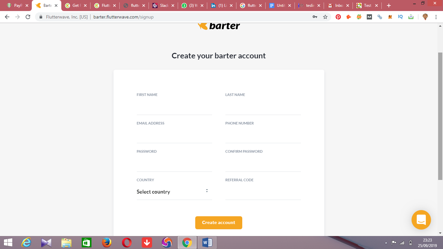Switch to the WhatsApp tab

click(x=193, y=6)
